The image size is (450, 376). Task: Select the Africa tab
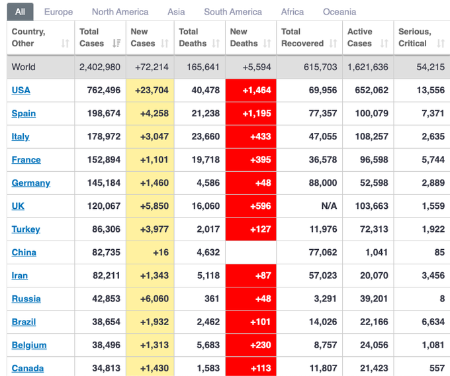click(x=292, y=12)
